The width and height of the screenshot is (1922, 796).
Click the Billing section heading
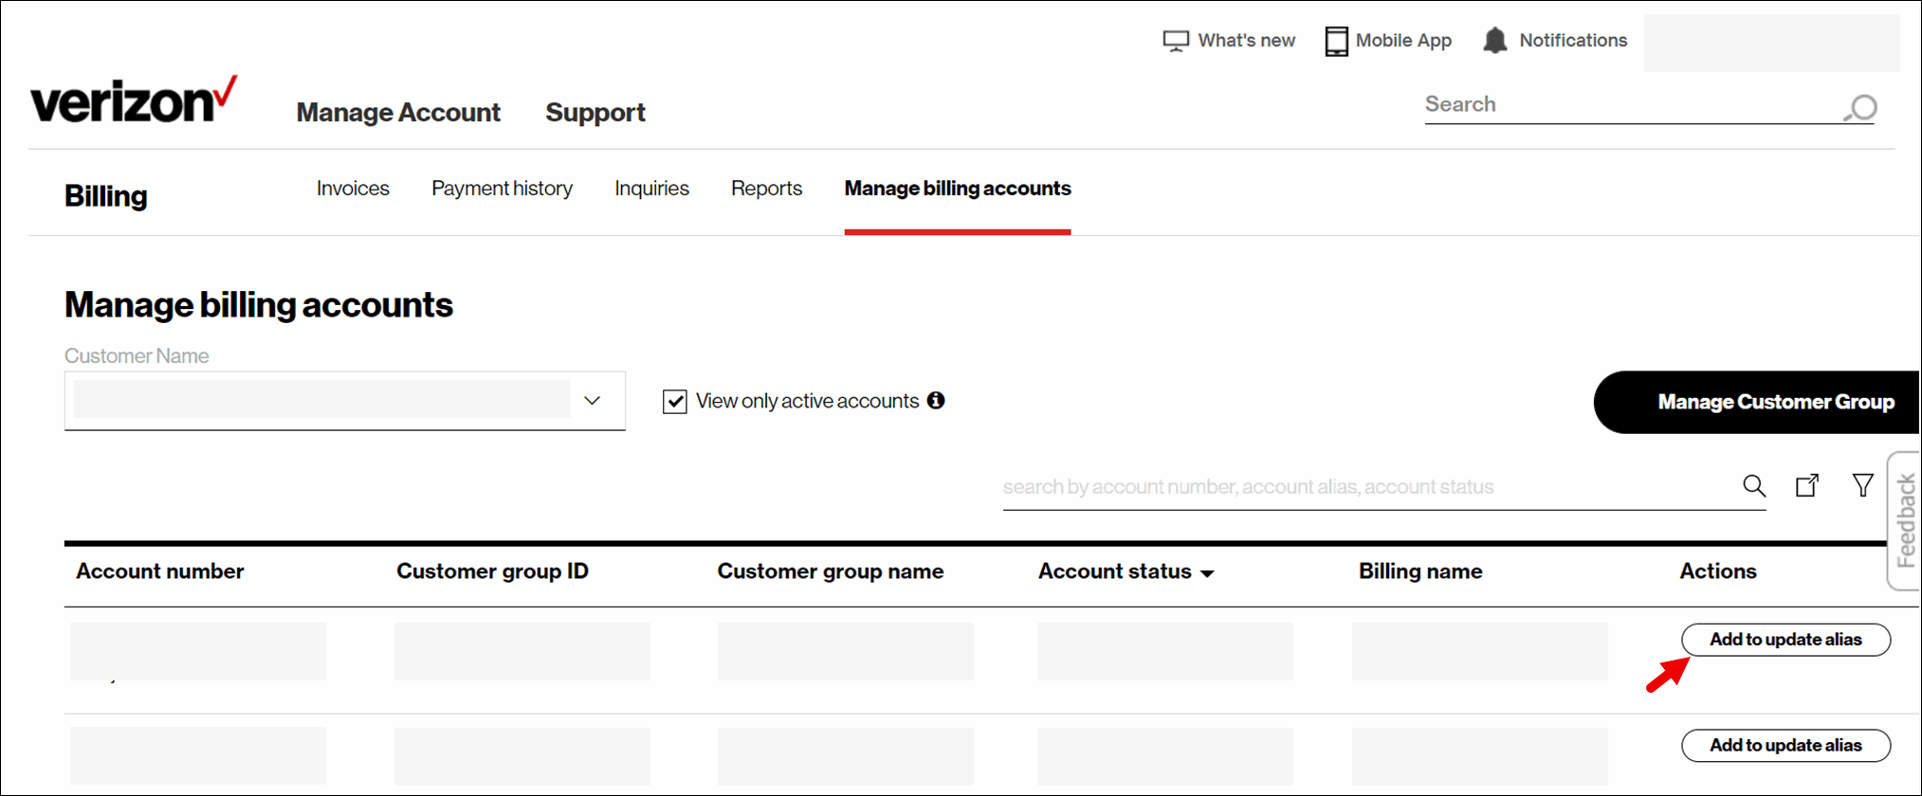pyautogui.click(x=106, y=196)
